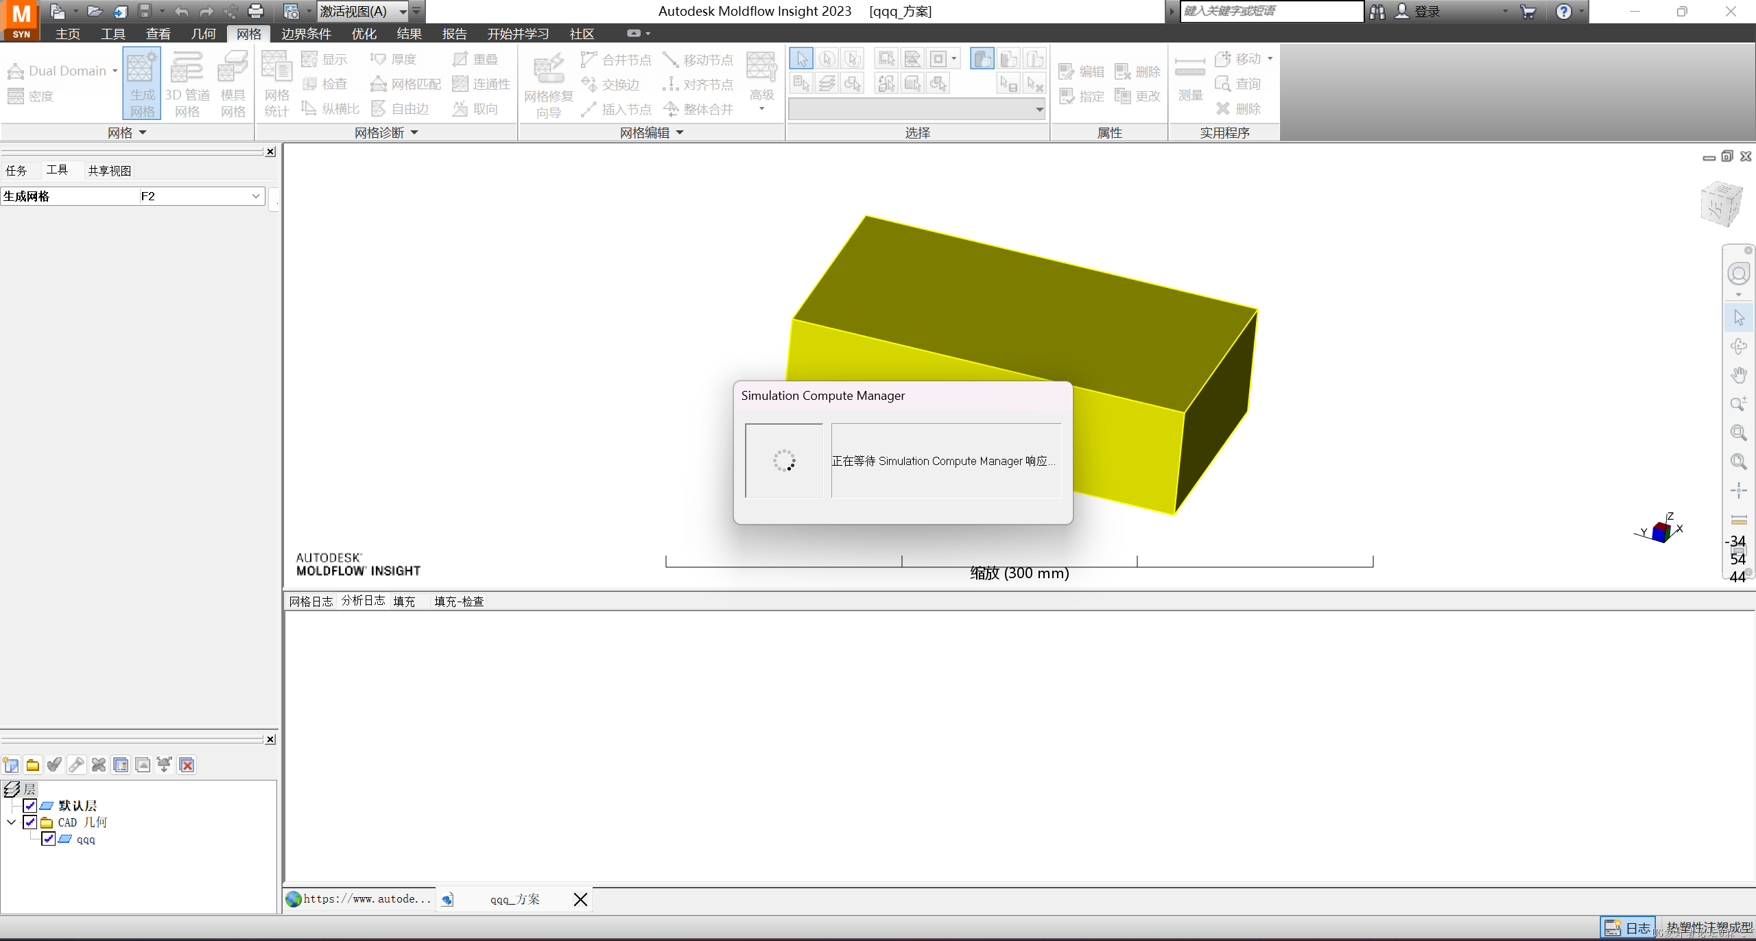Expand the 网格 panel dropdown arrow
Screen dimensions: 1756x941
[x=143, y=132]
